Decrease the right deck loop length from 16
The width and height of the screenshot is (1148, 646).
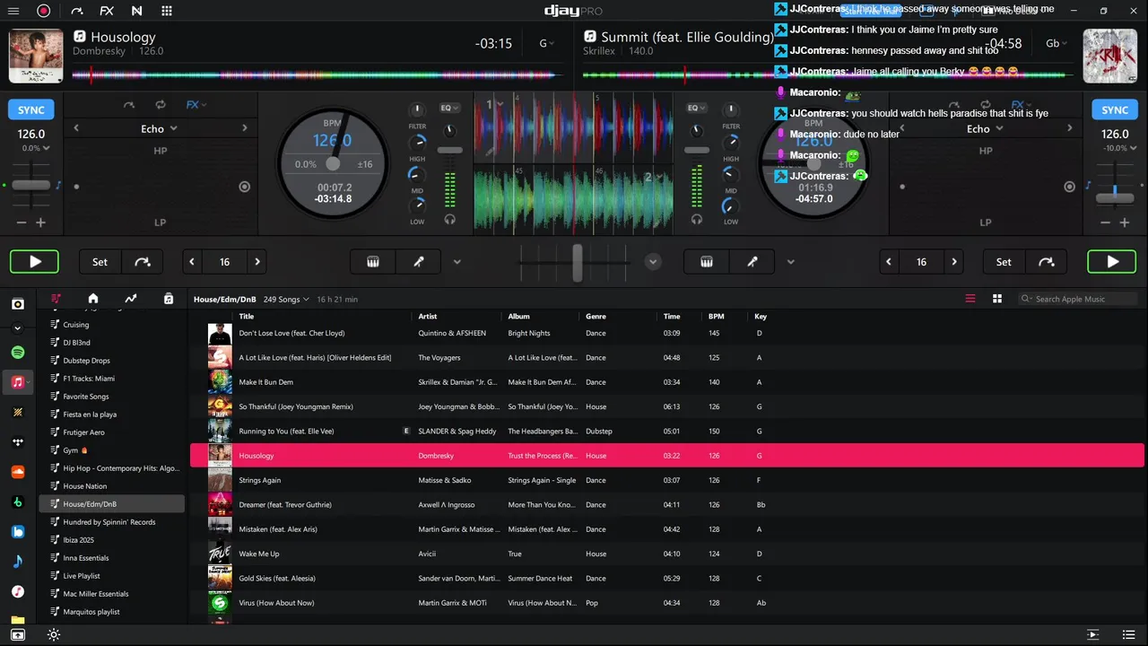889,262
